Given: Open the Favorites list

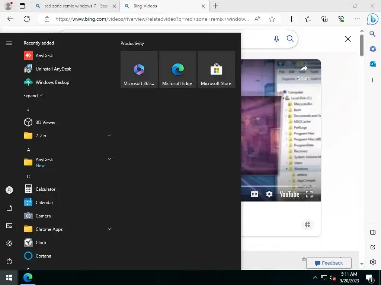Looking at the screenshot, I should tap(308, 19).
